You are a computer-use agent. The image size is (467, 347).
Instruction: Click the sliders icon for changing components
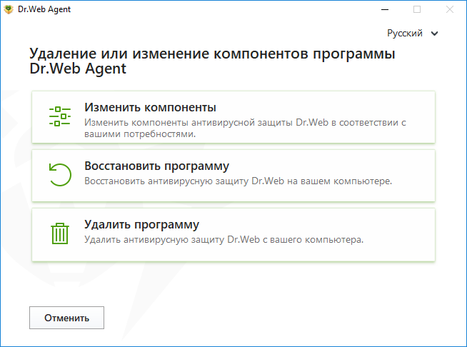[x=60, y=116]
